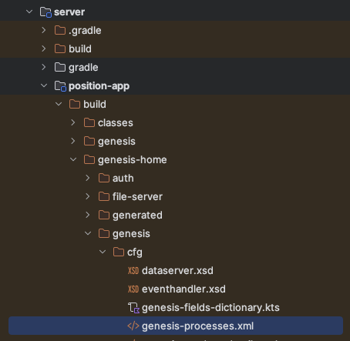Screen dimensions: 350x341
Task: Select the gradle folder under server
Action: tap(83, 68)
